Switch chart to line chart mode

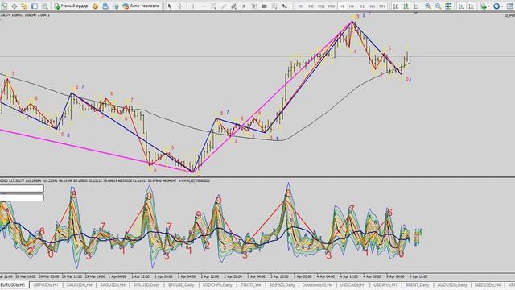[x=416, y=6]
